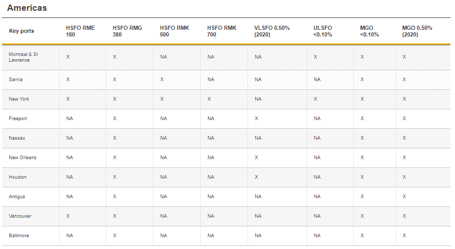Click the MGO 0.50% (2020) header

[417, 31]
